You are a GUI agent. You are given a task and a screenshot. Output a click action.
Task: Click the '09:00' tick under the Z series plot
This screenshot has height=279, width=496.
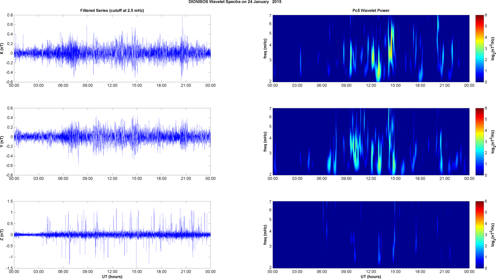(88, 272)
